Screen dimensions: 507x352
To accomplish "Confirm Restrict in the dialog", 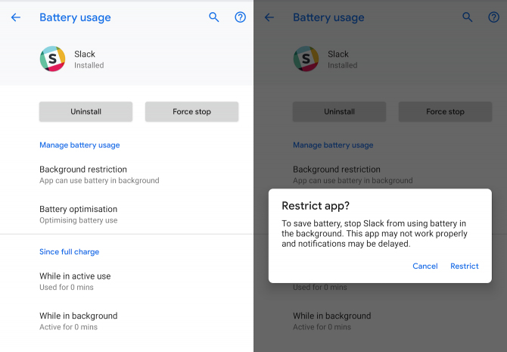I will click(x=465, y=266).
